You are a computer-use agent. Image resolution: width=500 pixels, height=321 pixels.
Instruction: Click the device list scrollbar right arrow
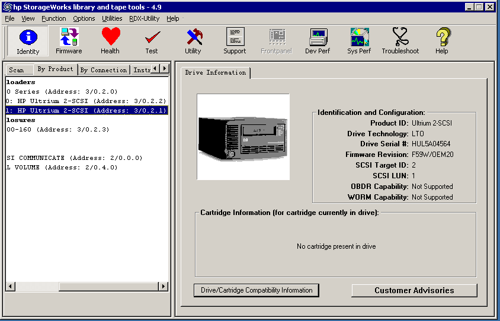coord(164,286)
